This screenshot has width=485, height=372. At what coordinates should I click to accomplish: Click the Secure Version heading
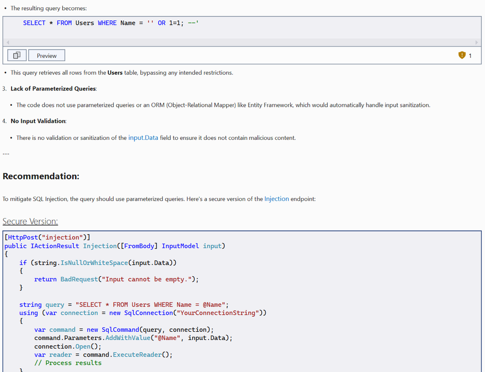click(x=30, y=221)
